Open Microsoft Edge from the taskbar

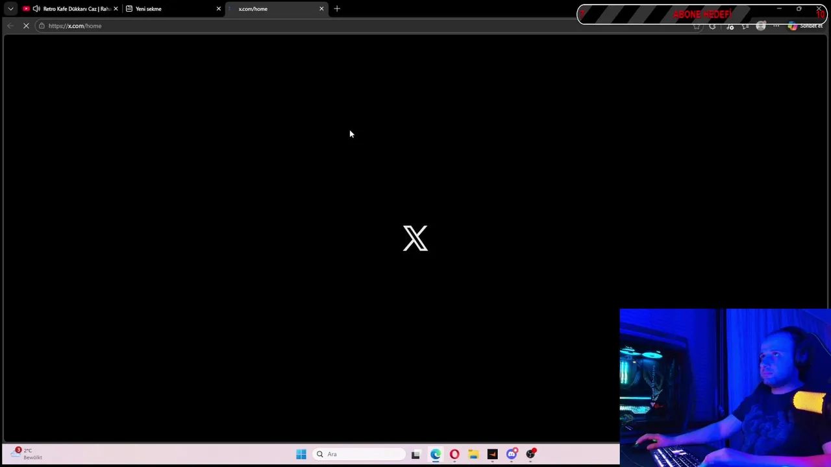point(435,454)
